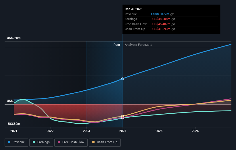Toggle the Revenue legend series
Viewport: 236px width, 150px height.
pos(16,142)
